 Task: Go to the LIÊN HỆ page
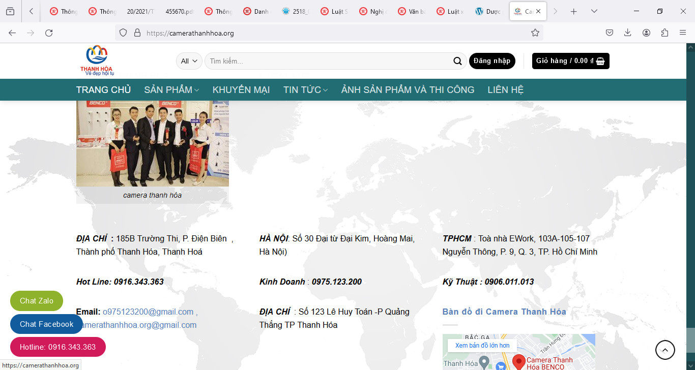pyautogui.click(x=505, y=90)
